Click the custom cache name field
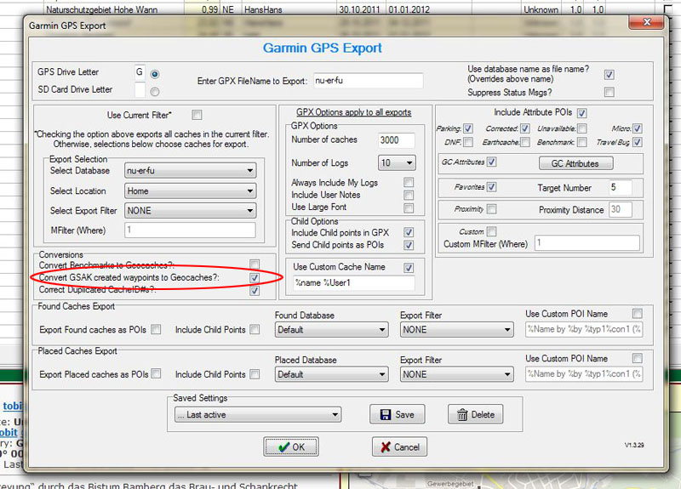 tap(353, 283)
